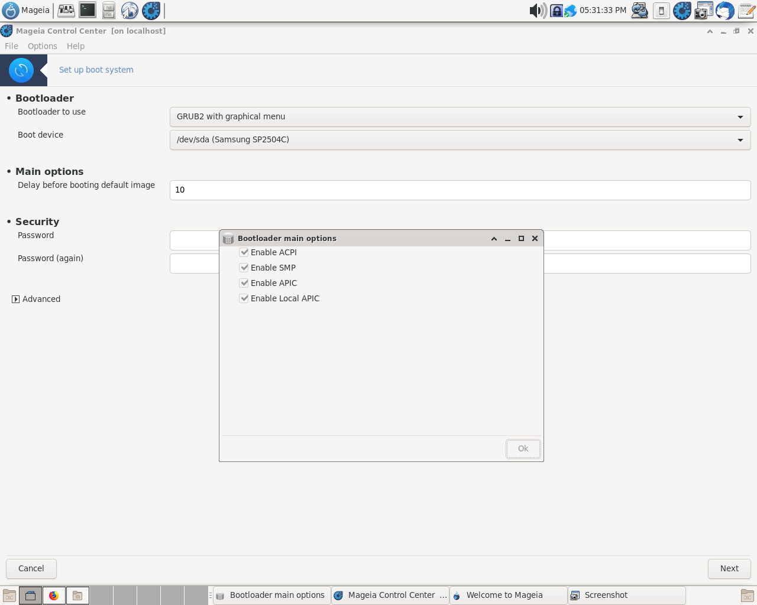Open the network status globe tray icon
This screenshot has height=605, width=757.
(x=570, y=11)
